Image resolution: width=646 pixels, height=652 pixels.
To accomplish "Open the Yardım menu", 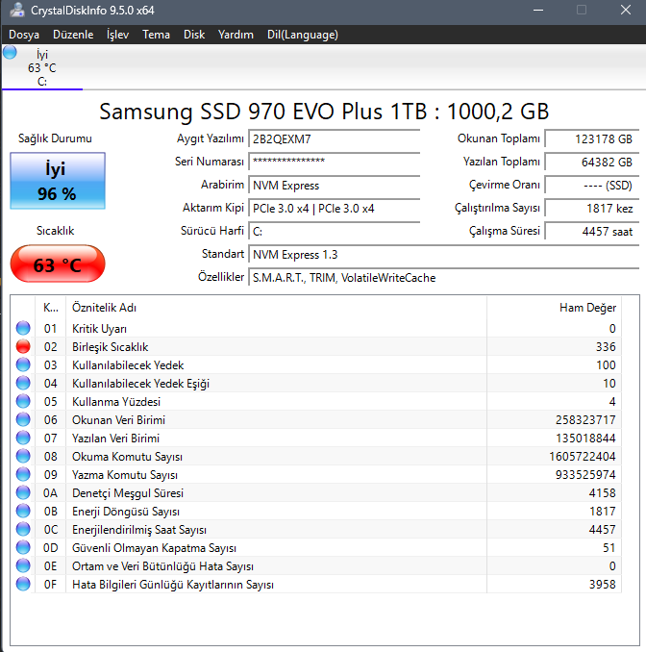I will point(236,35).
